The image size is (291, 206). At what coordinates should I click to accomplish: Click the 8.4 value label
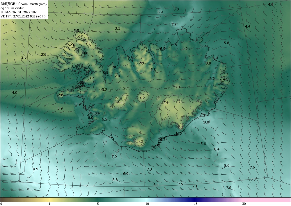click(x=217, y=149)
